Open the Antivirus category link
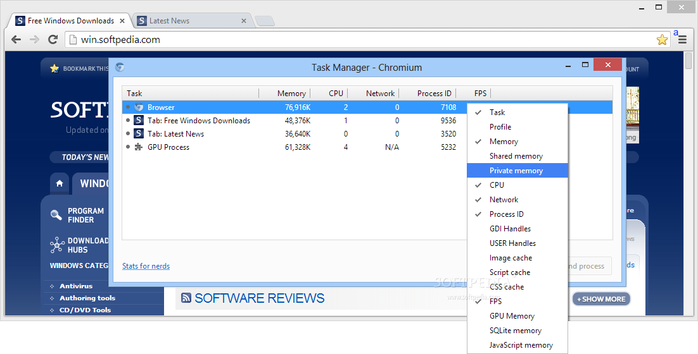The height and width of the screenshot is (354, 698). [76, 286]
